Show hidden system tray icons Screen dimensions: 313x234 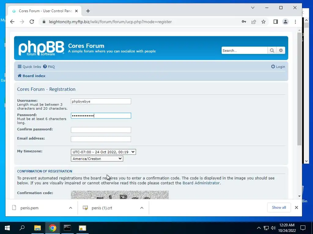[259, 228]
